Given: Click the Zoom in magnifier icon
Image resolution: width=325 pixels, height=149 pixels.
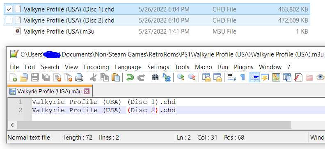Looking at the screenshot, I should pos(181,78).
